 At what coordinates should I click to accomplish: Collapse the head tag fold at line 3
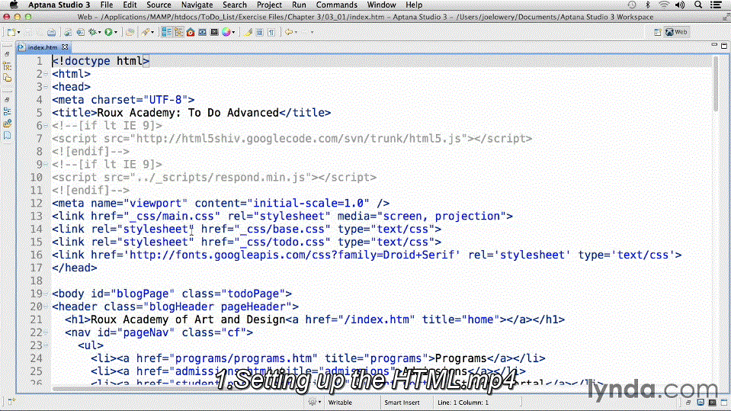[46, 87]
